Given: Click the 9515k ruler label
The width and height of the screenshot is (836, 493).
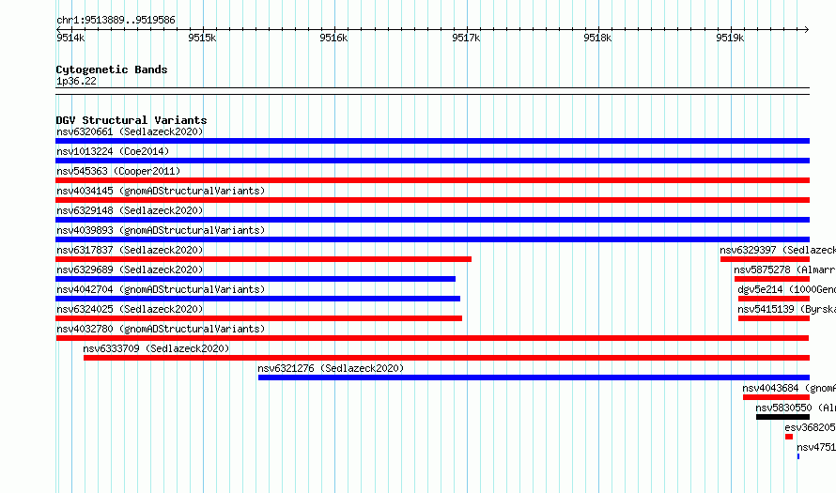Looking at the screenshot, I should (202, 38).
